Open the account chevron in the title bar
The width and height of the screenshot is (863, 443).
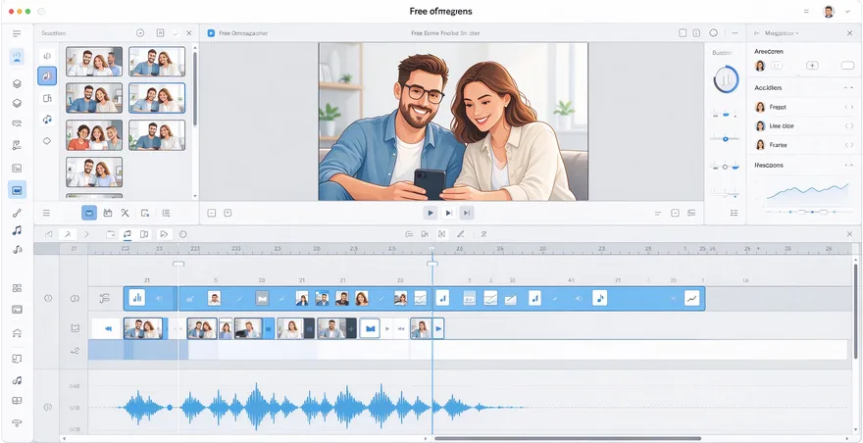coord(847,12)
